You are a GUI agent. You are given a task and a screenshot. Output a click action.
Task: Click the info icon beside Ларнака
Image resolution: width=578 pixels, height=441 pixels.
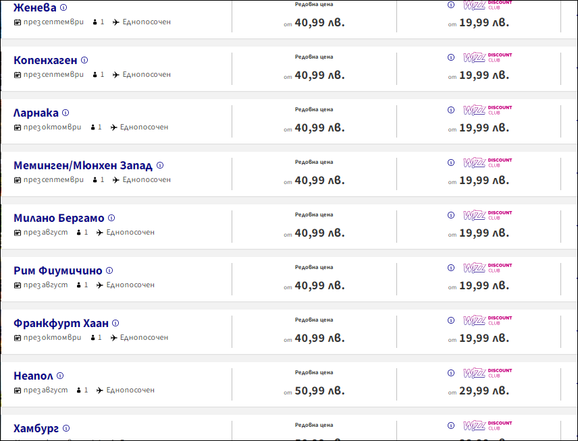65,113
